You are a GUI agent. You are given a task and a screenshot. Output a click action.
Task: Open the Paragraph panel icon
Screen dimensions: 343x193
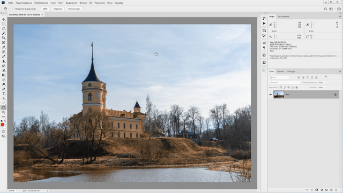click(264, 48)
